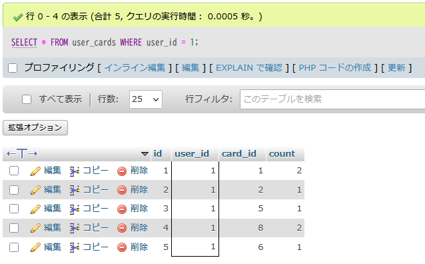Tick the checkbox for row id 2
The image size is (425, 264).
pyautogui.click(x=14, y=190)
